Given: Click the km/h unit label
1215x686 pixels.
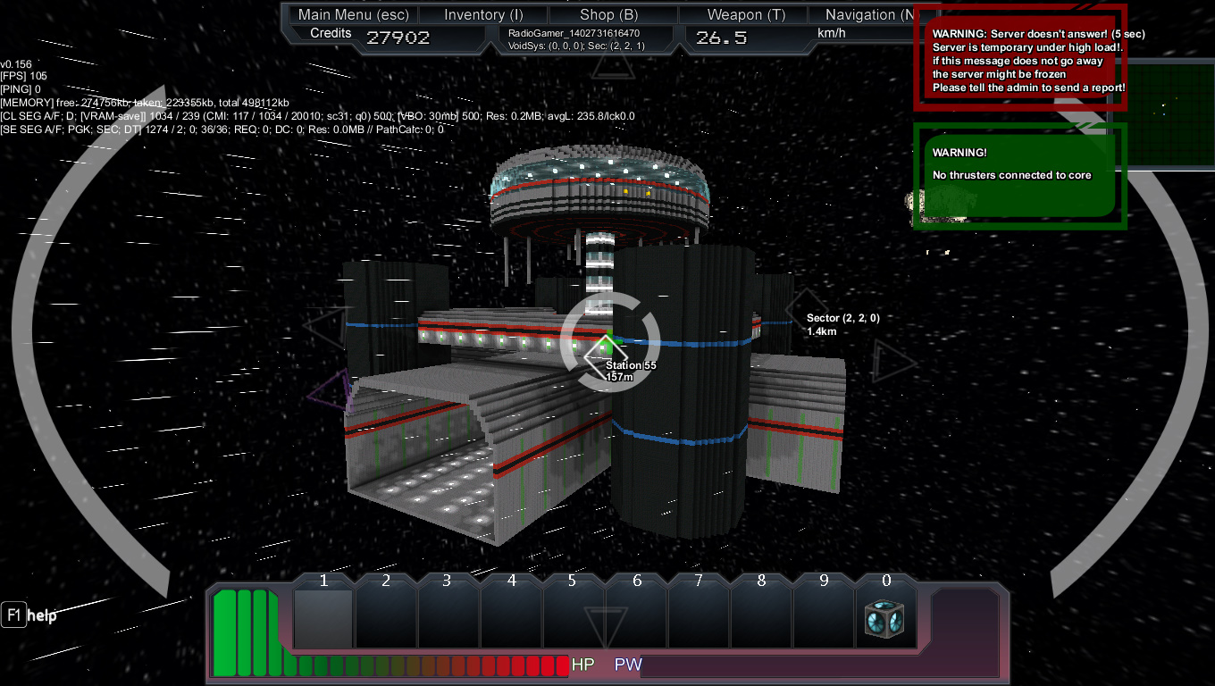Looking at the screenshot, I should point(831,34).
